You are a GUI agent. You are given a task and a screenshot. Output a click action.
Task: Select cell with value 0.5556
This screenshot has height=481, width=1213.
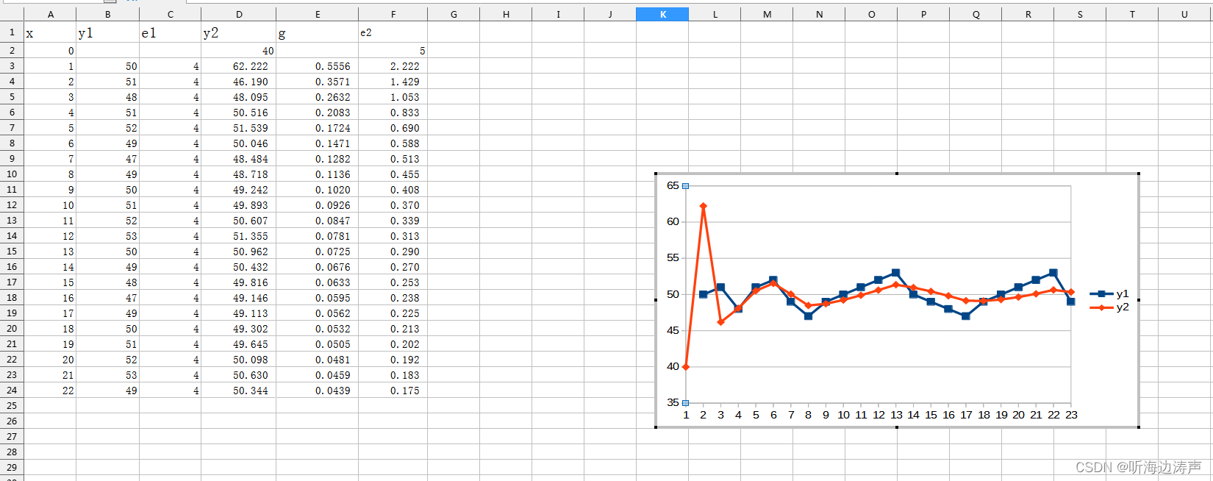click(318, 66)
